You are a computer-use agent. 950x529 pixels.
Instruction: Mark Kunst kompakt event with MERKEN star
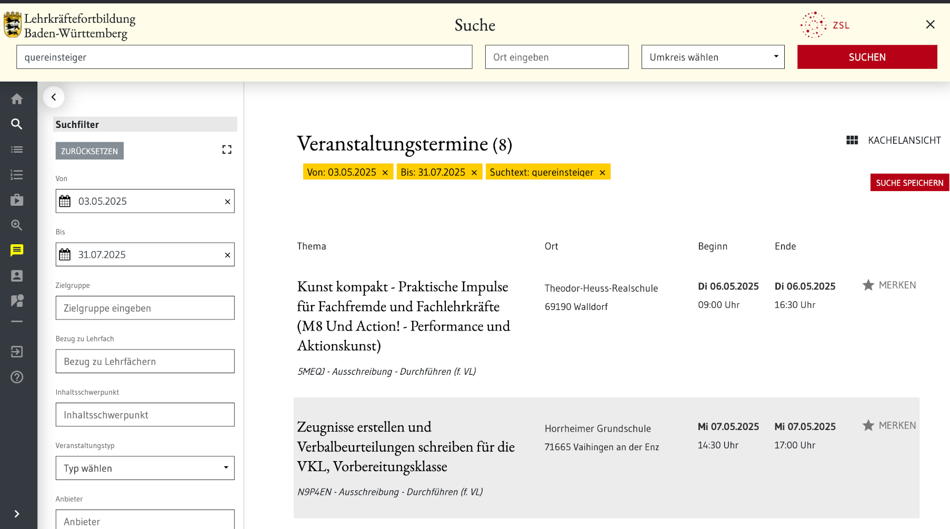[x=889, y=285]
